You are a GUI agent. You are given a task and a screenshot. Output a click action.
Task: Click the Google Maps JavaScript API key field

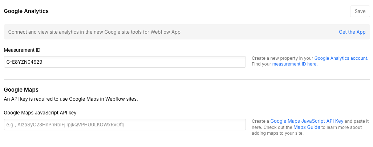(x=125, y=125)
